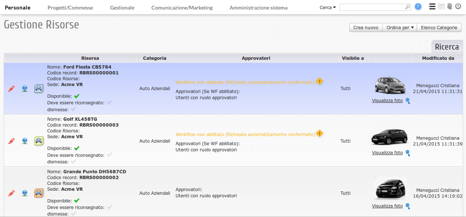Toggle 'Deve essere riconsegnato' check for Golf XL458TG
The width and height of the screenshot is (466, 217).
click(109, 155)
